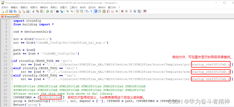The image size is (234, 107).
Task: Create a new file from toolbar
Action: click(2, 11)
